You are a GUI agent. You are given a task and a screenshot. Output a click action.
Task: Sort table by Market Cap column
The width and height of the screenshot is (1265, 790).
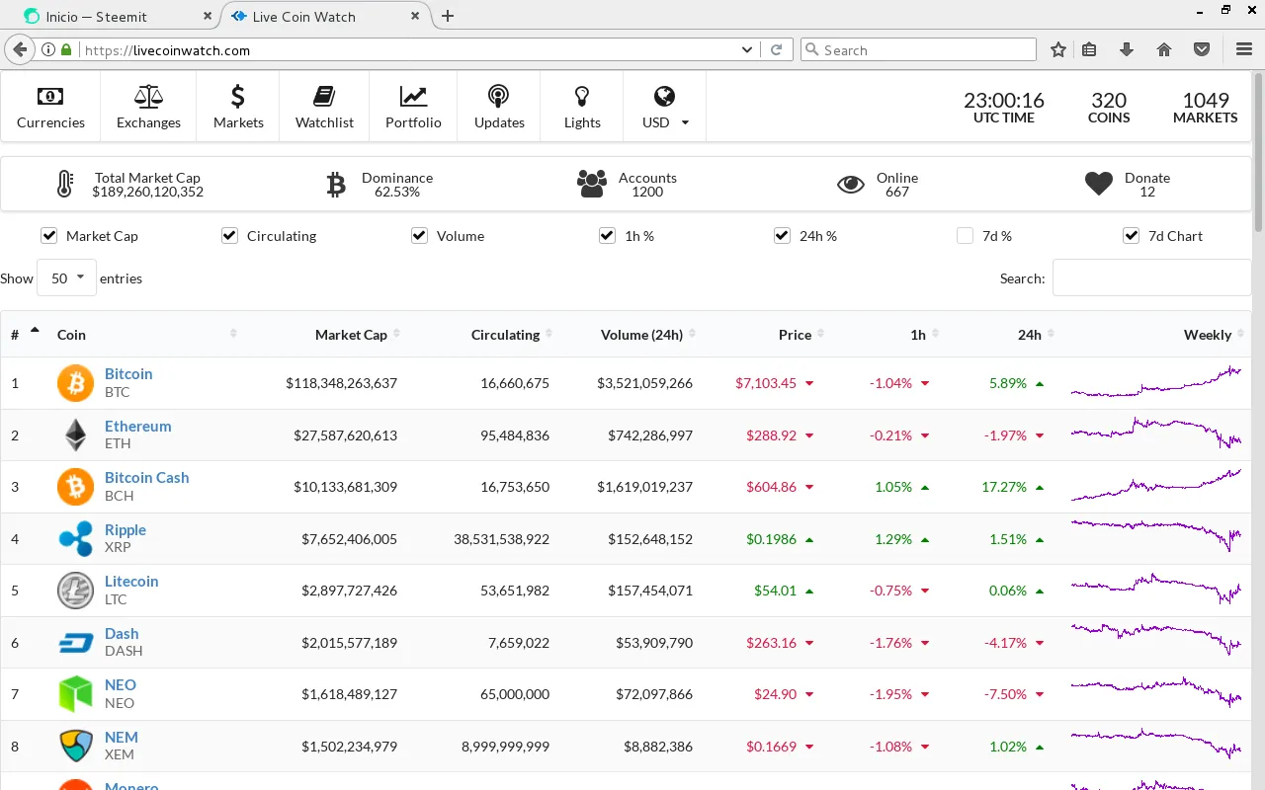(325, 335)
